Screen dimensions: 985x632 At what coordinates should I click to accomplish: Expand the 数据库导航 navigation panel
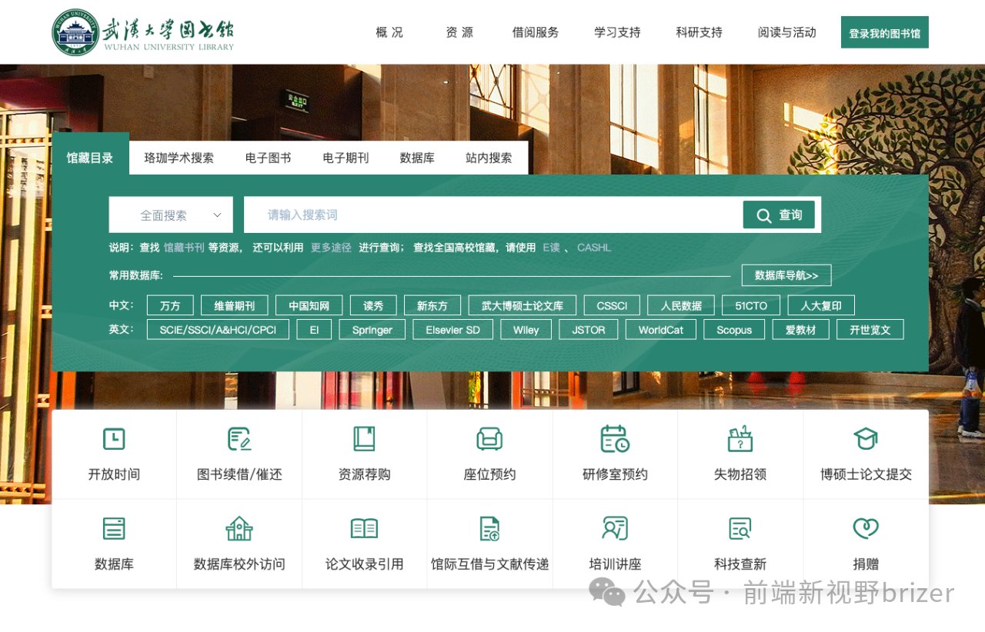[x=786, y=274]
